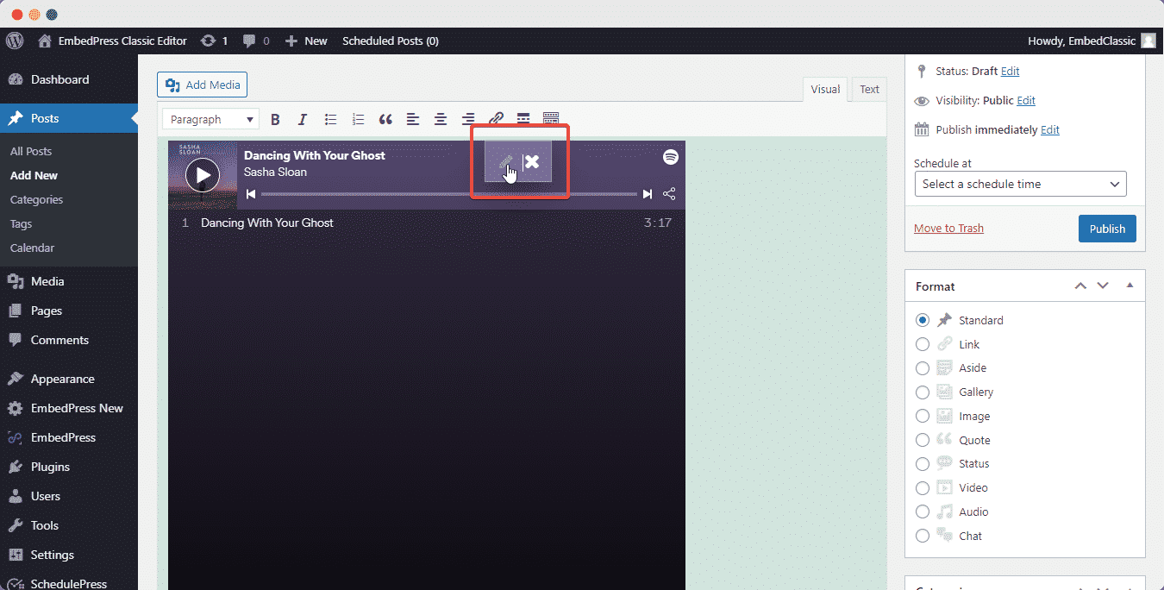
Task: Select the Link post format
Action: pyautogui.click(x=923, y=344)
